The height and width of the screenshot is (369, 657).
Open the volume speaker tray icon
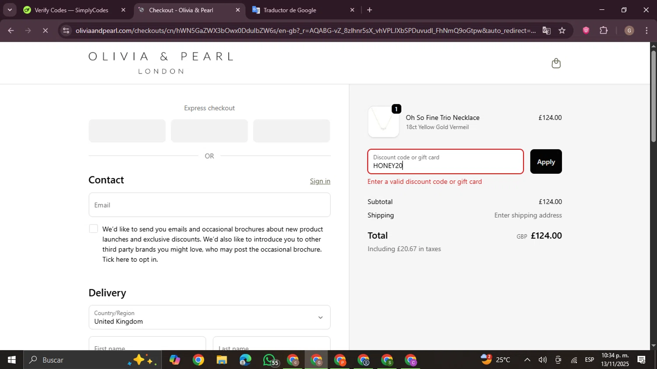point(543,360)
